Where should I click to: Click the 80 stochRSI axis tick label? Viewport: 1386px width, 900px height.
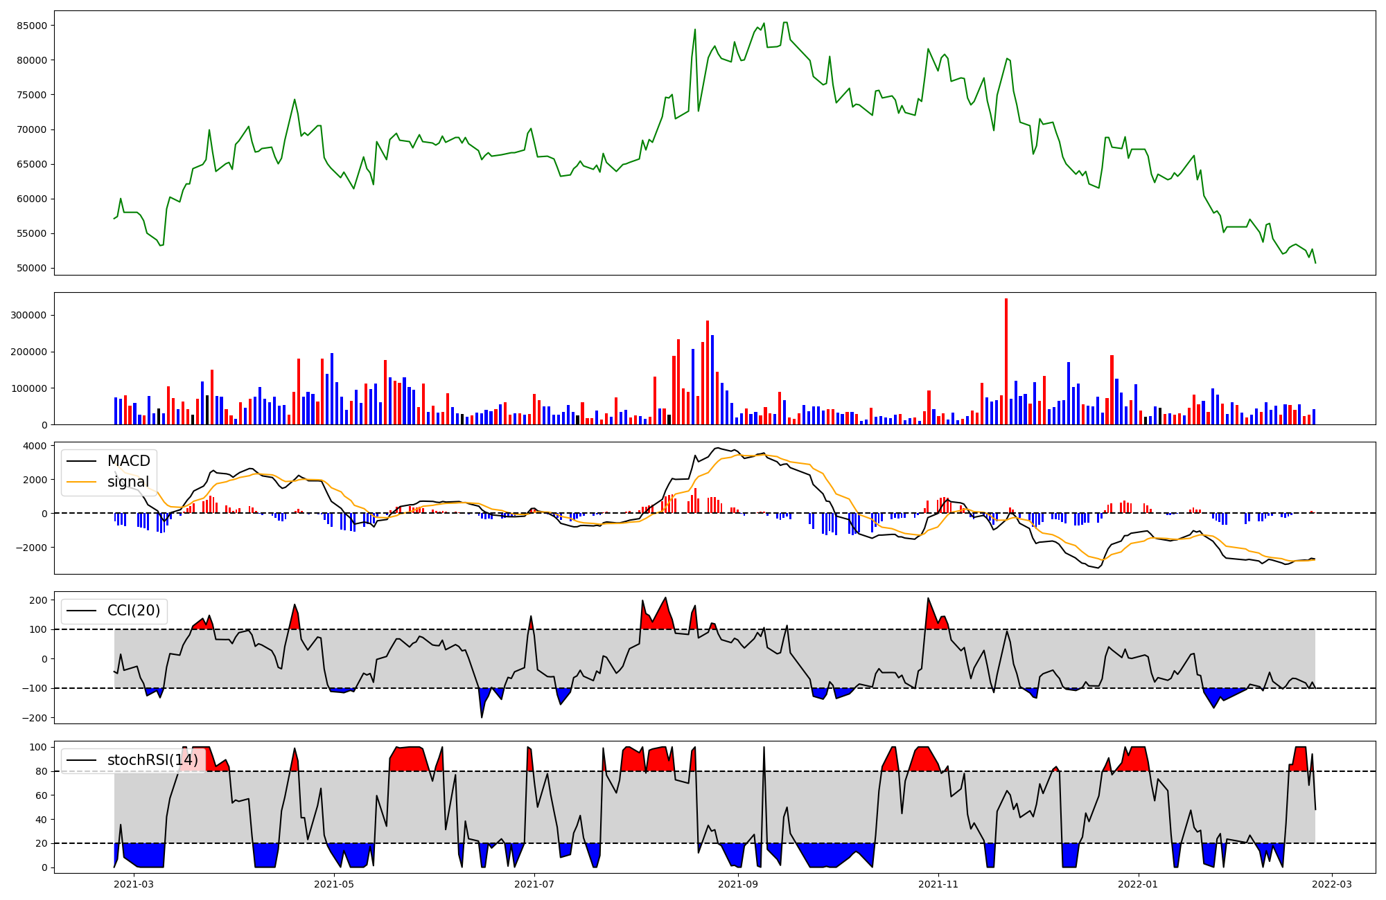41,771
